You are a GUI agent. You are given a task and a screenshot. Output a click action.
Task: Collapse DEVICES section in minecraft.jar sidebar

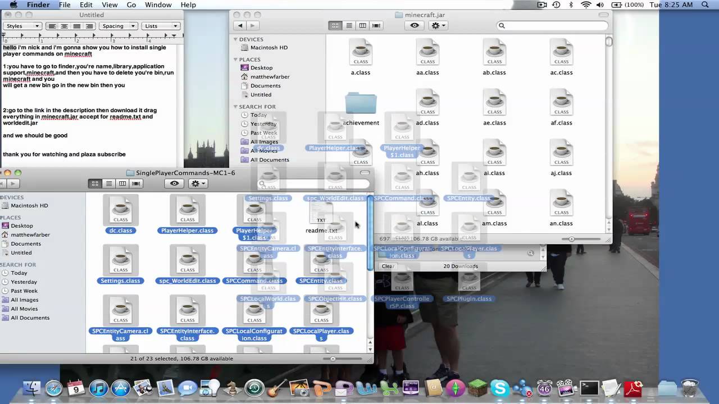click(x=236, y=39)
